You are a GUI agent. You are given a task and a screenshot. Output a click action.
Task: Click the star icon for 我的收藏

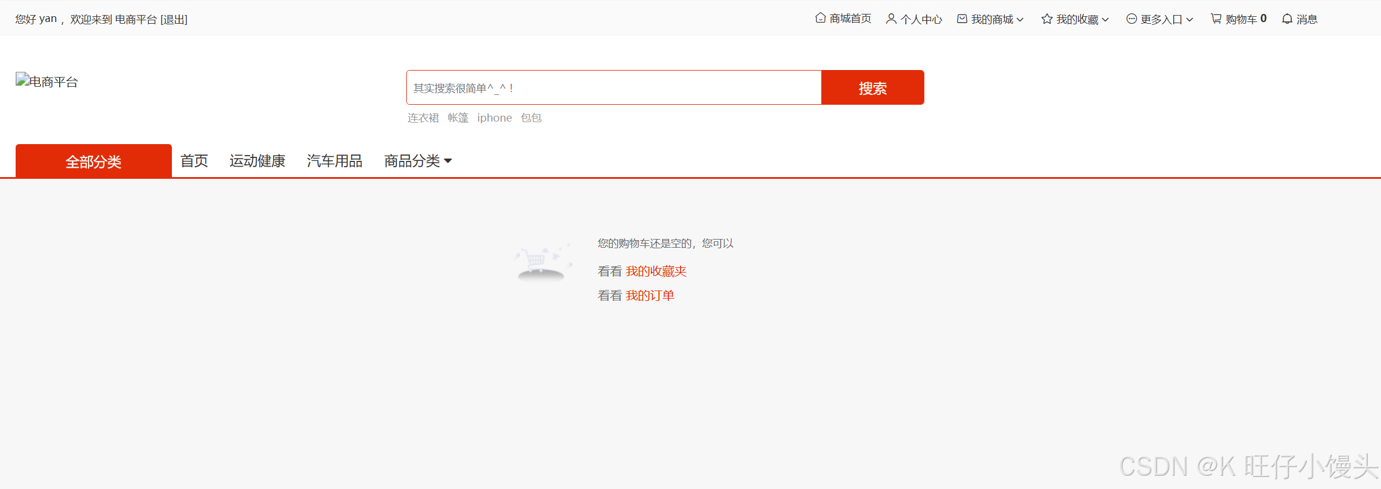(x=1046, y=19)
